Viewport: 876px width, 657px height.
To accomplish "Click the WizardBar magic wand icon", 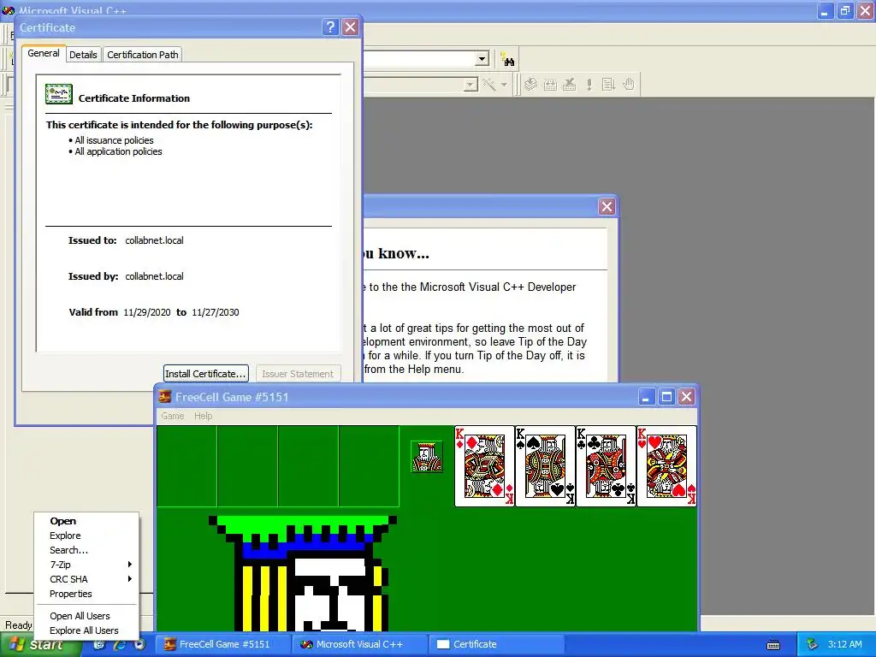I will point(489,85).
